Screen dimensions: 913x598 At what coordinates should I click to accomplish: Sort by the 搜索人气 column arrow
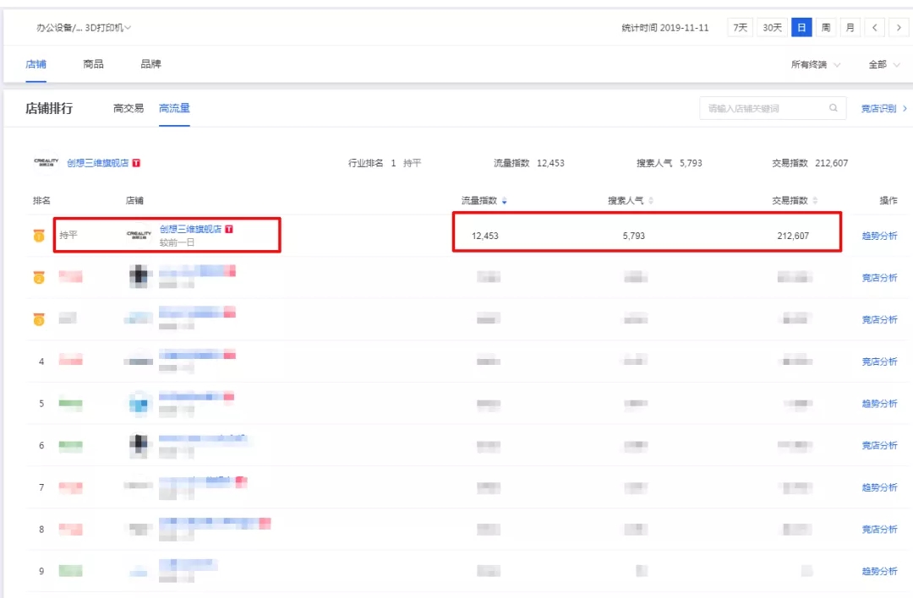(650, 201)
